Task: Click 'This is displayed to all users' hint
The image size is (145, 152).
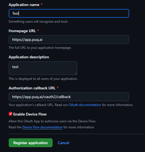Action: pyautogui.click(x=43, y=79)
